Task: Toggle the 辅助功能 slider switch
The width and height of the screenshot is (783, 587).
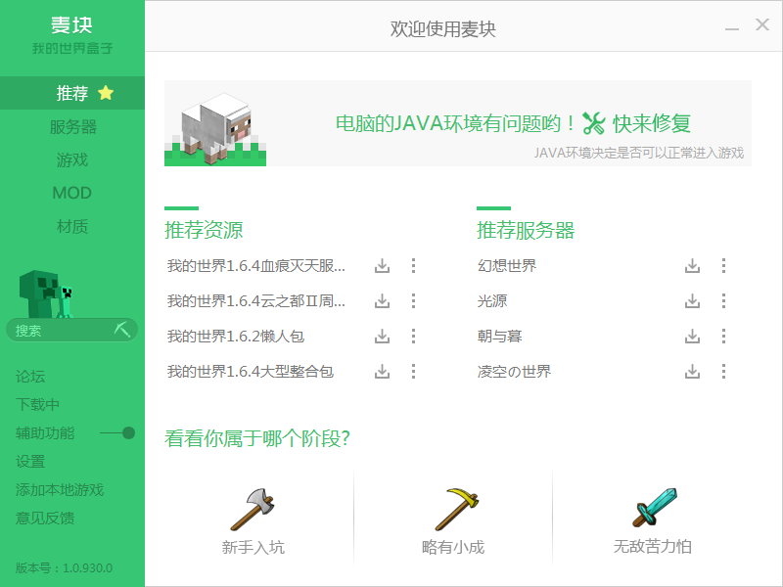Action: (x=130, y=432)
